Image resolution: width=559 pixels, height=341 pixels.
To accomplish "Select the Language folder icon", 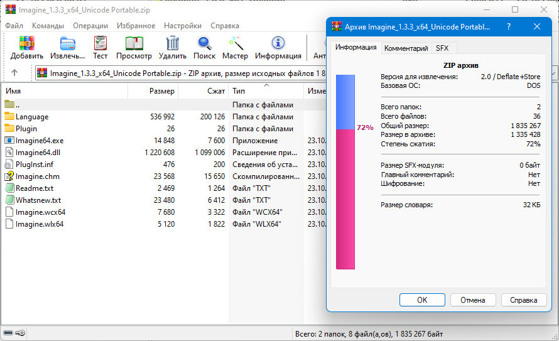I will (9, 117).
